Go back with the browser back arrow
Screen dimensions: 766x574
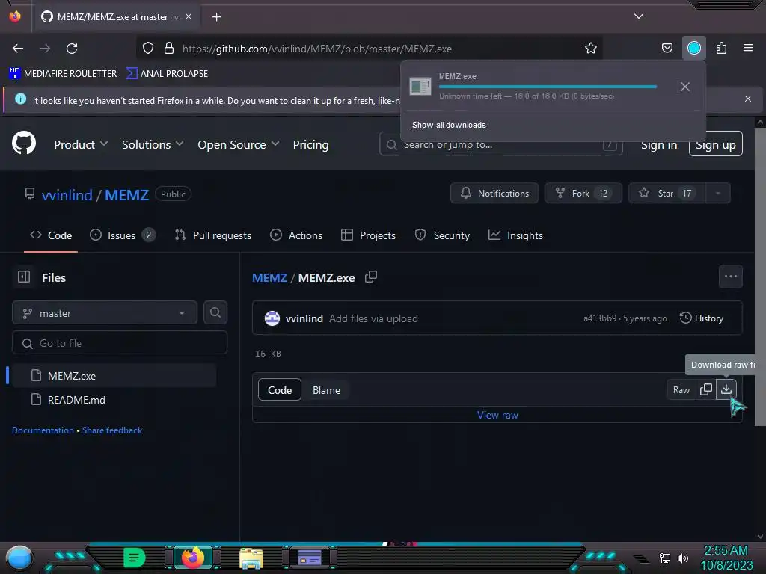18,49
